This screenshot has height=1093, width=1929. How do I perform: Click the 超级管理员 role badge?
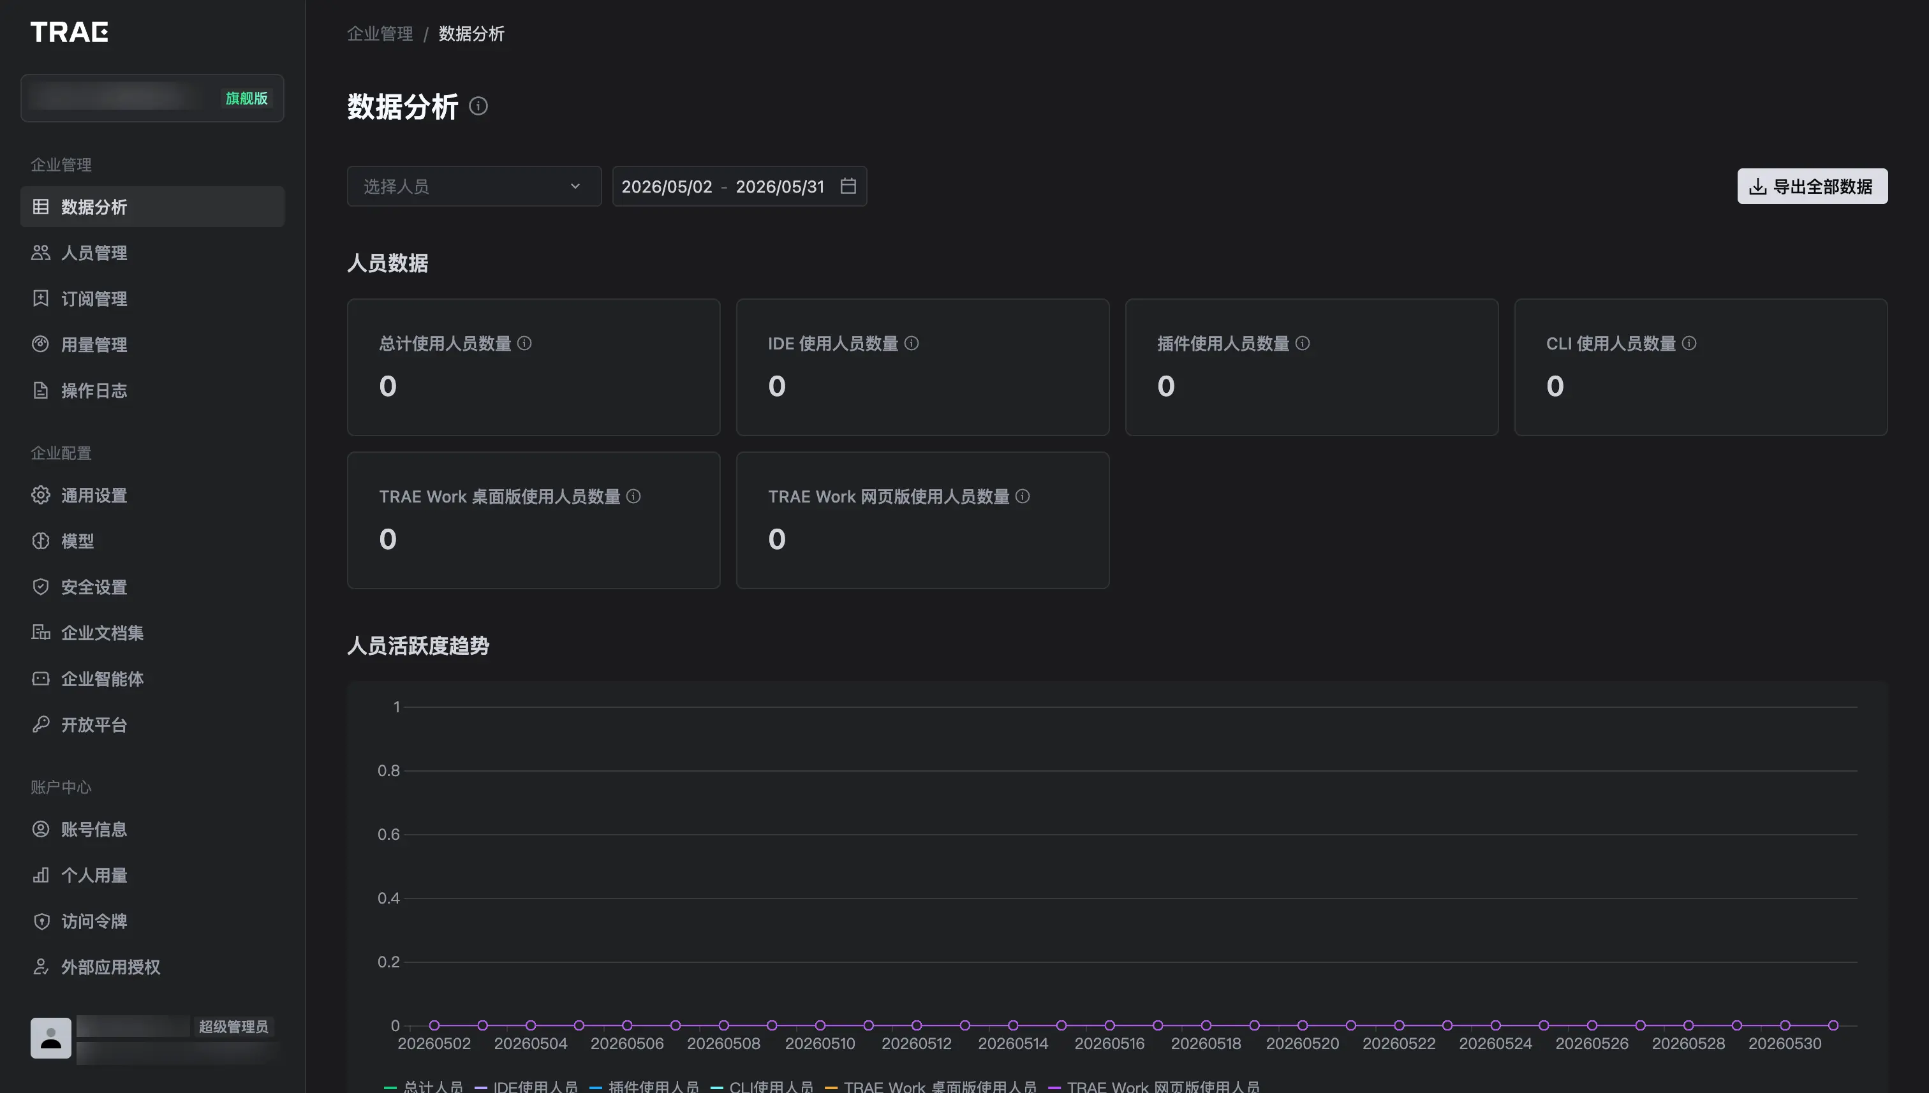click(233, 1026)
